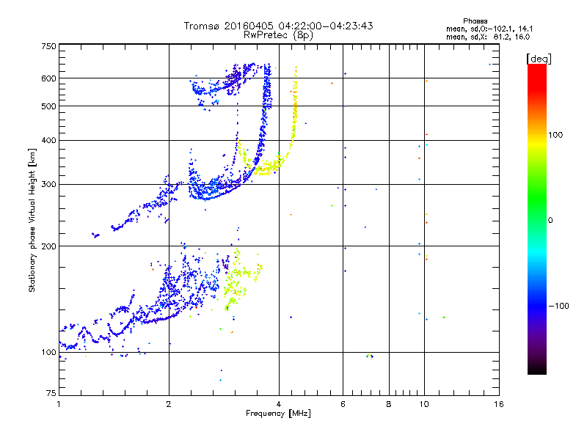The image size is (587, 440).
Task: Click the black bottom of the colorbar
Action: tap(537, 369)
